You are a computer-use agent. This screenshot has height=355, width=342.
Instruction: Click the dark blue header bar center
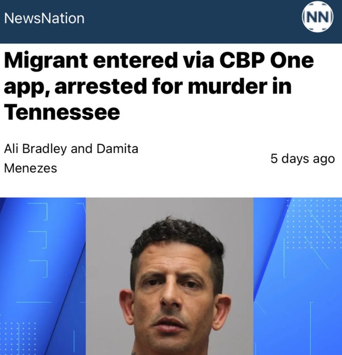click(171, 22)
